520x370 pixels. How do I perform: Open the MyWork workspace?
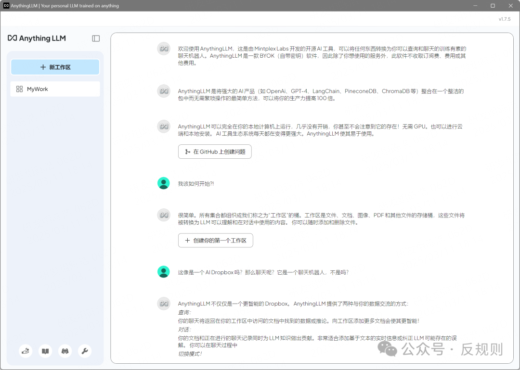click(55, 89)
